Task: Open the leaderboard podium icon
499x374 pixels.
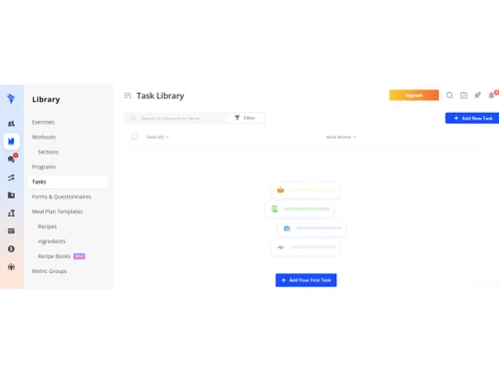Action: [11, 213]
